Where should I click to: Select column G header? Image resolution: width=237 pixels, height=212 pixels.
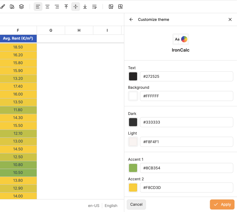tap(51, 30)
